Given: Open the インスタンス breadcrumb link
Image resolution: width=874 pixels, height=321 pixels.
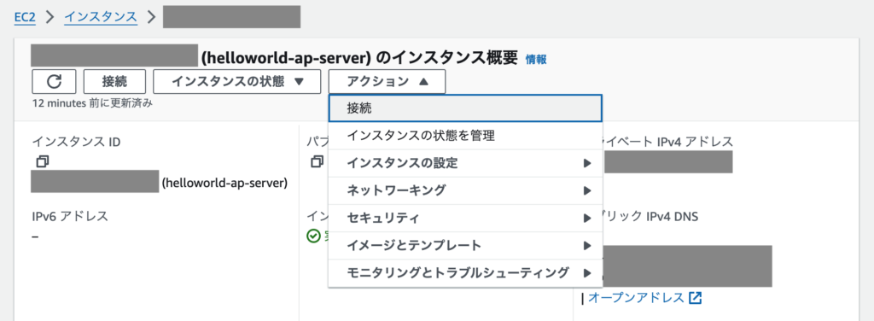Looking at the screenshot, I should (x=101, y=17).
